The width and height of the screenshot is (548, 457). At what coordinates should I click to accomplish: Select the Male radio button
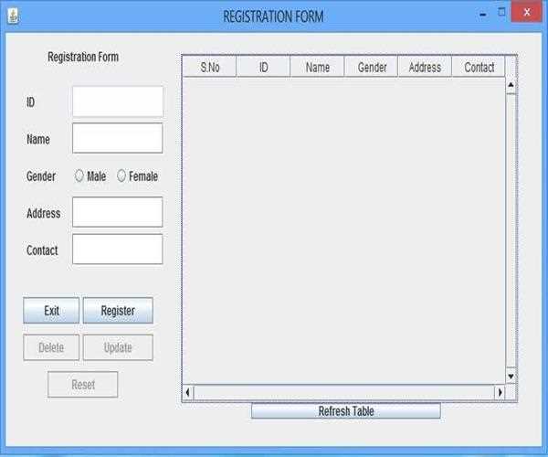[79, 176]
